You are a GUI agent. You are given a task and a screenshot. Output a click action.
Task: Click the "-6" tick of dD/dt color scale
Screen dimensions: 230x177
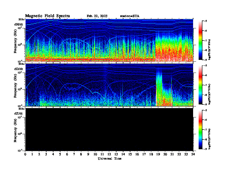(x=206, y=75)
